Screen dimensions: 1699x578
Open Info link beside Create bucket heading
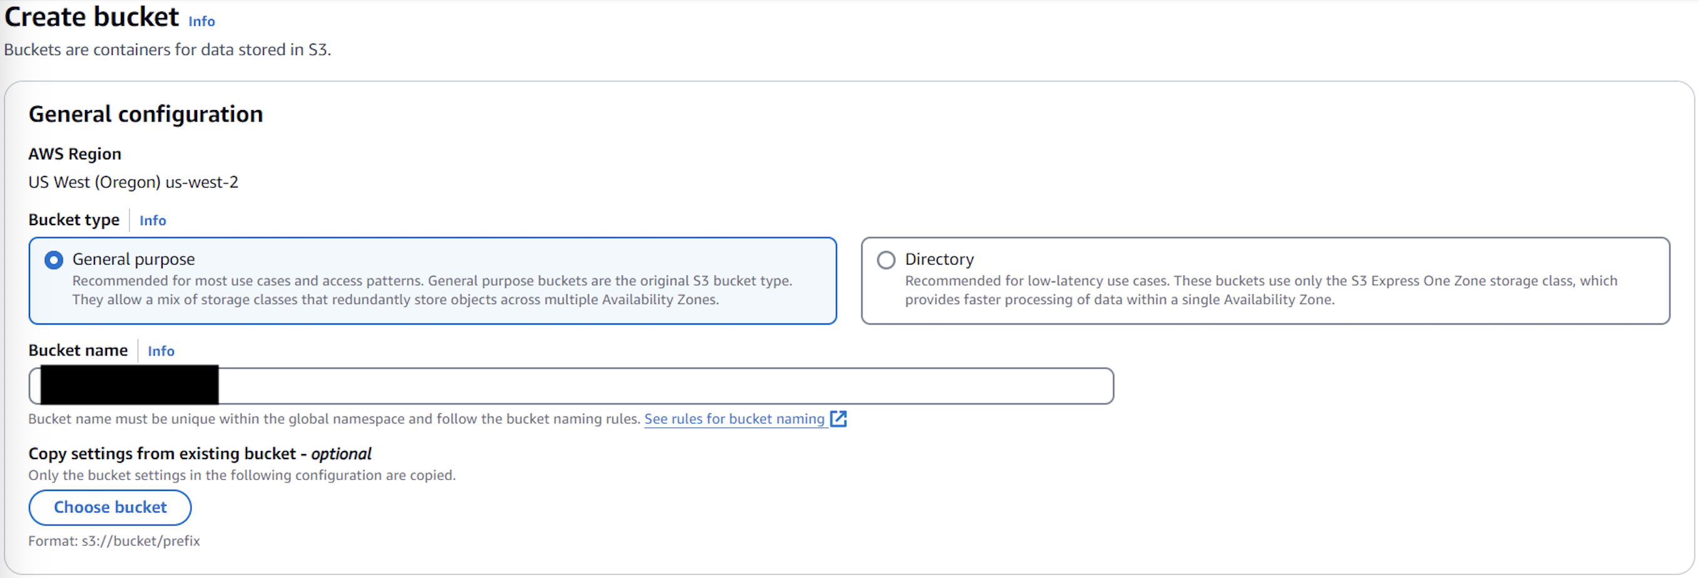201,21
